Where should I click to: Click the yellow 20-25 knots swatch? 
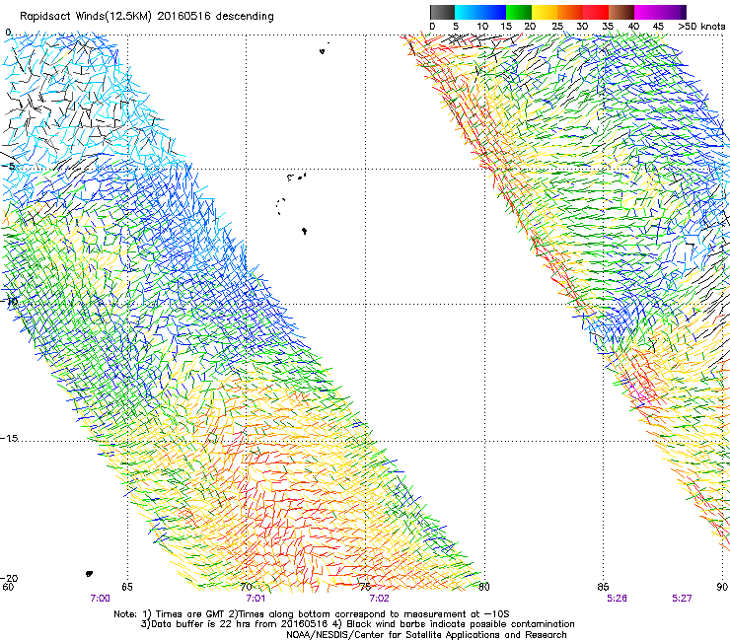pos(545,12)
